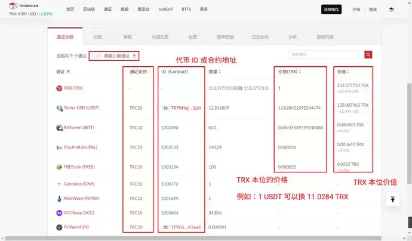Click the horizontal scrollbar at the bottom
Image resolution: width=412 pixels, height=241 pixels.
pyautogui.click(x=193, y=239)
